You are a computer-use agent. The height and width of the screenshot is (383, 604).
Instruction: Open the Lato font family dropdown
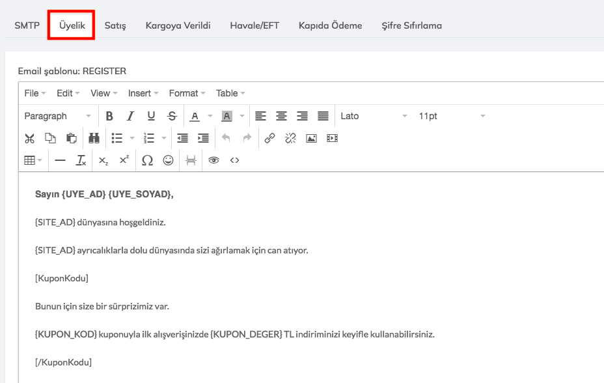[374, 116]
